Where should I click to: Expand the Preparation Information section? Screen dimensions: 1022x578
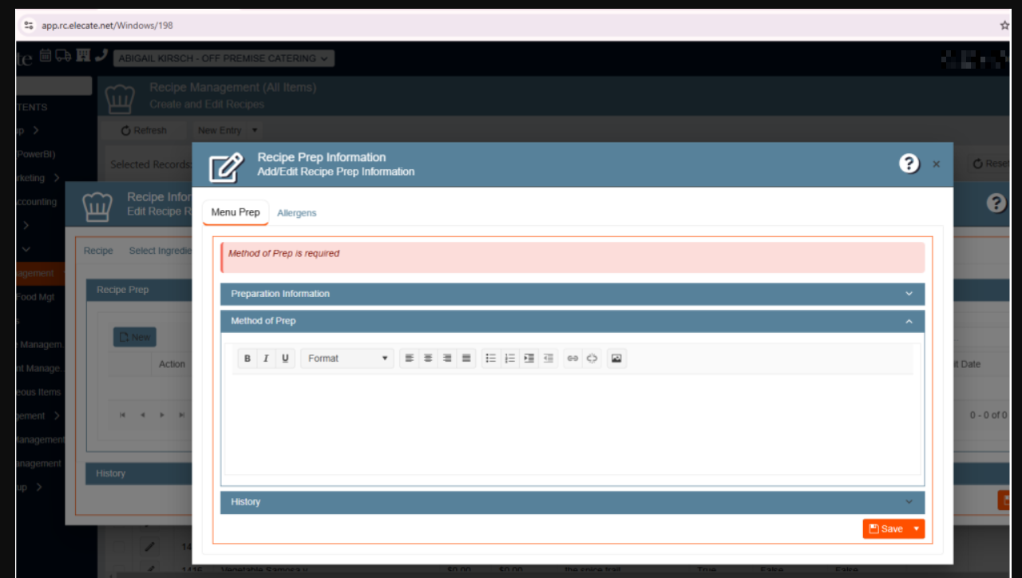[572, 294]
